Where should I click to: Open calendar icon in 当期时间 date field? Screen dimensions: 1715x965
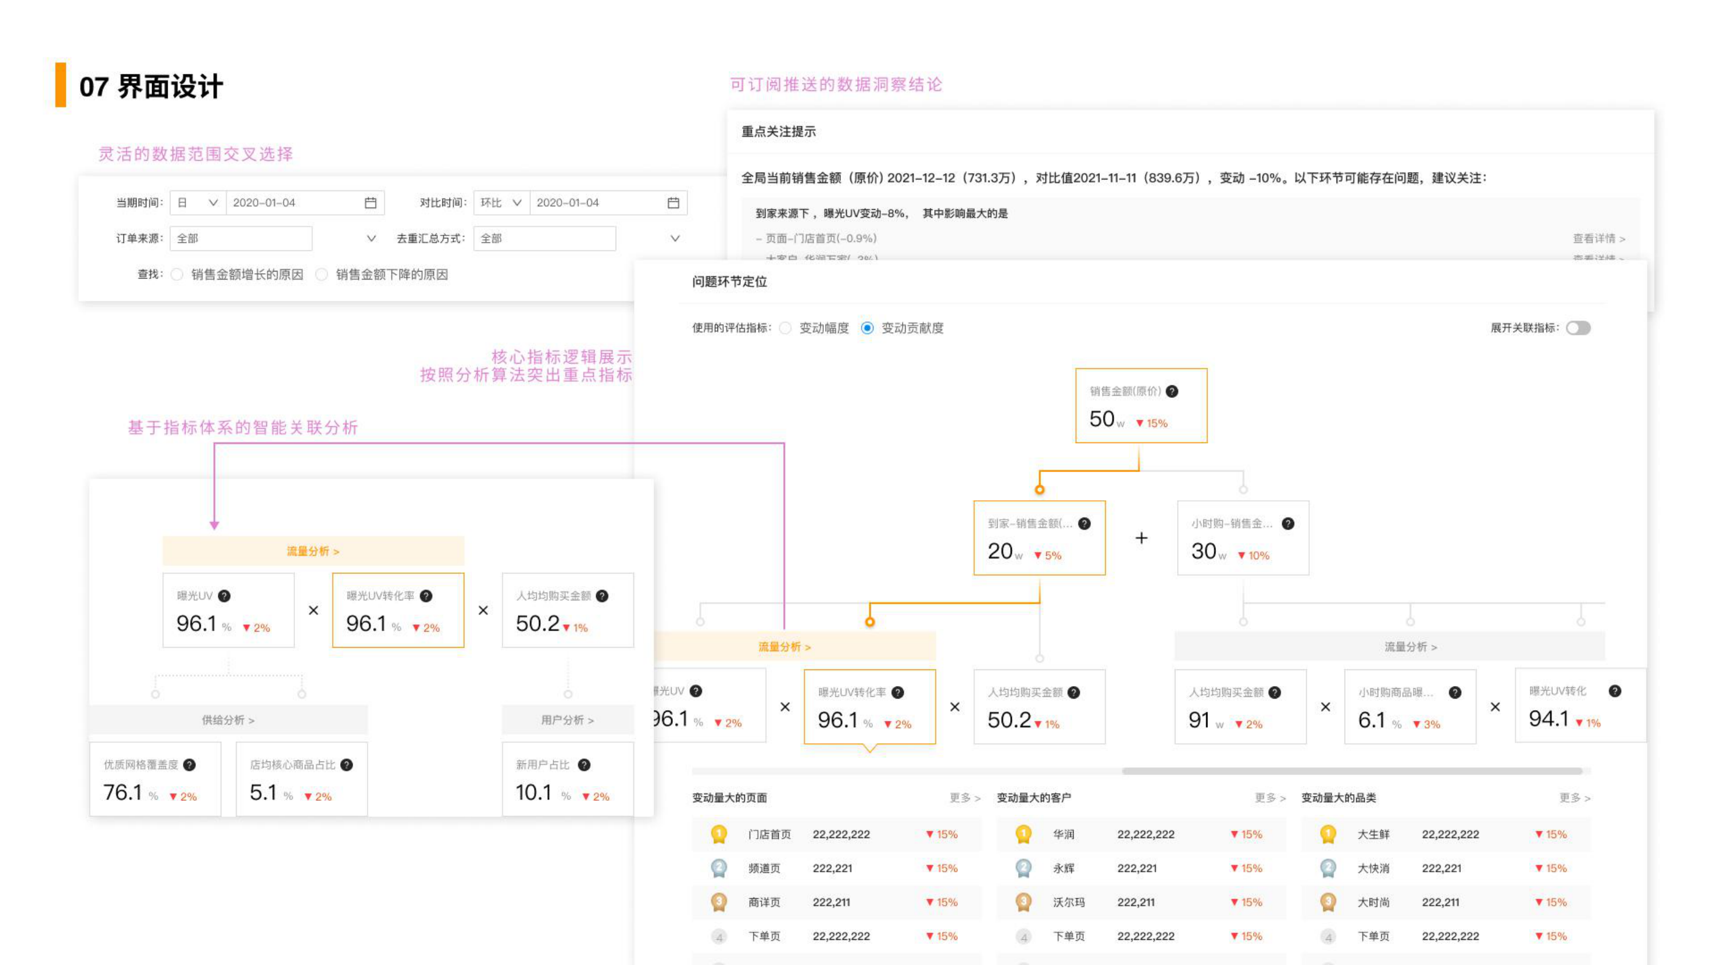click(370, 202)
